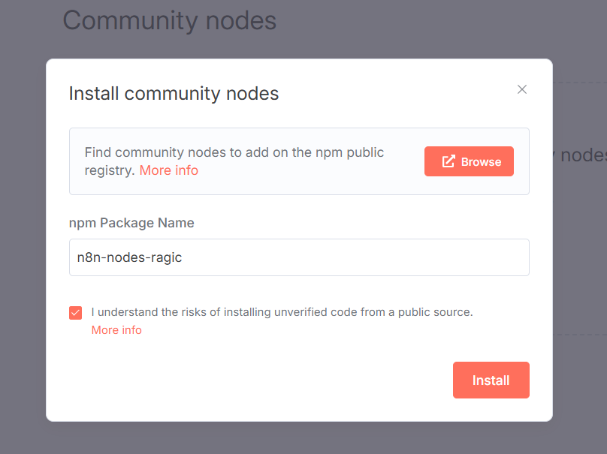The height and width of the screenshot is (454, 607).
Task: Click the risks of installing unverified code text
Action: point(282,312)
